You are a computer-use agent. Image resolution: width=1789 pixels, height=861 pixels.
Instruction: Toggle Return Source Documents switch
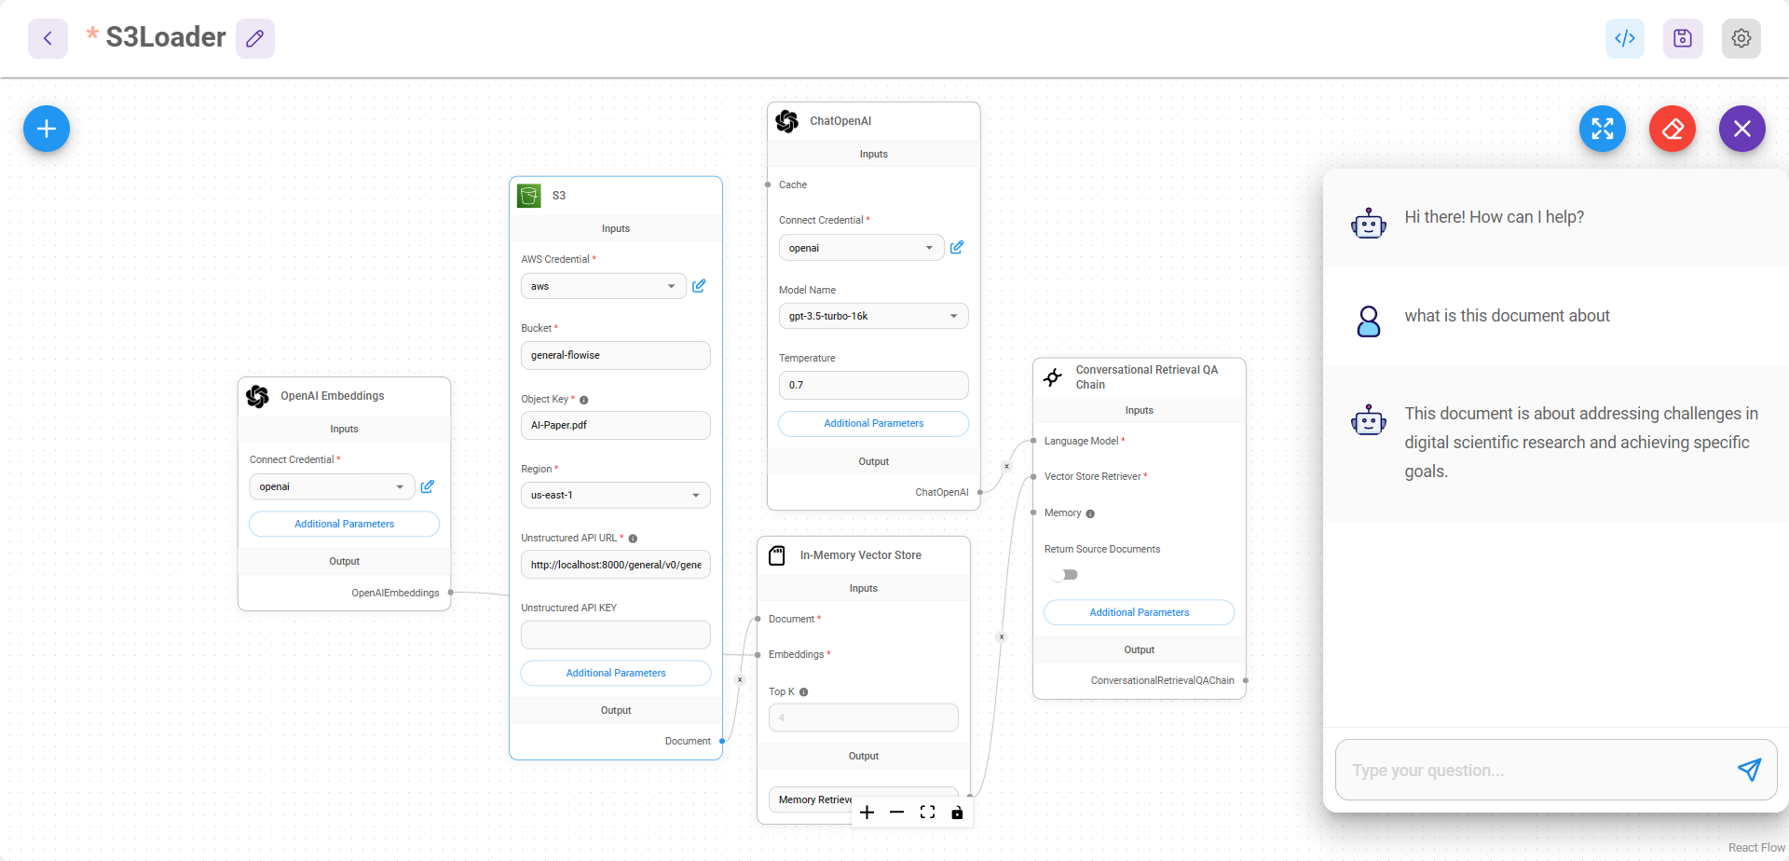click(x=1064, y=575)
